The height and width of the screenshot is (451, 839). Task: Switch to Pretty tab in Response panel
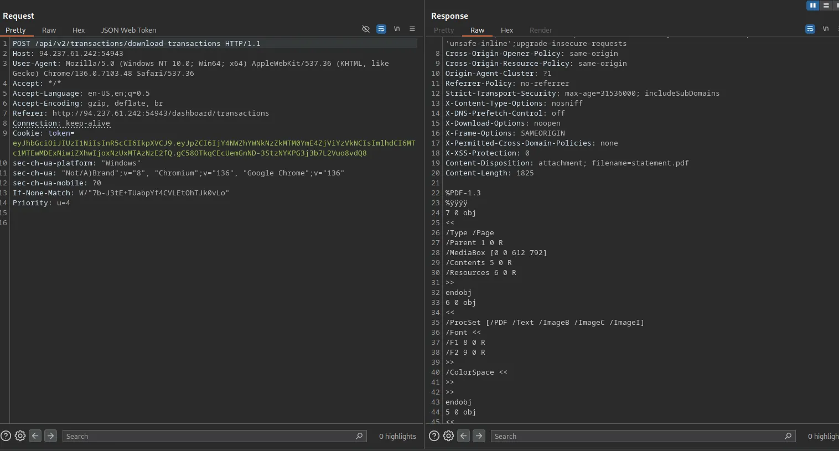(444, 30)
